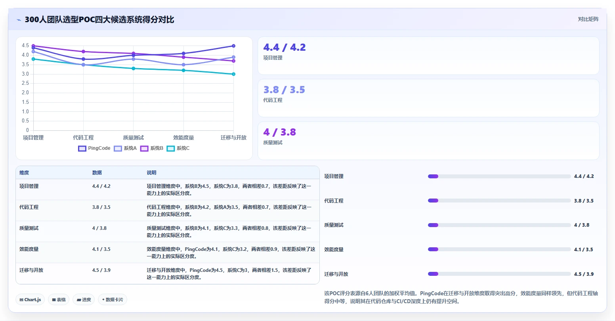Click the chart x-axis label 代码工程
This screenshot has width=615, height=321.
83,138
